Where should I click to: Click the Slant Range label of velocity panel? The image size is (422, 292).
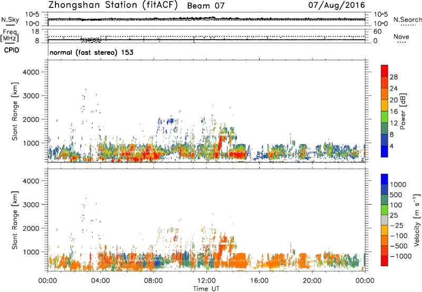15,220
